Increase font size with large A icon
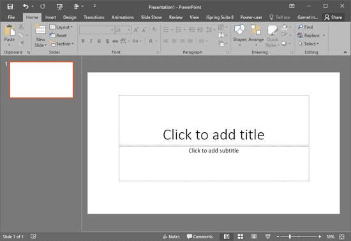 tap(136, 30)
